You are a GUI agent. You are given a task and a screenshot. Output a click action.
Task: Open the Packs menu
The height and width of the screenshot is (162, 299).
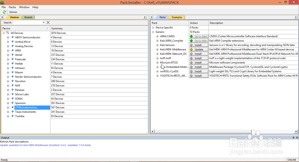pos(12,7)
